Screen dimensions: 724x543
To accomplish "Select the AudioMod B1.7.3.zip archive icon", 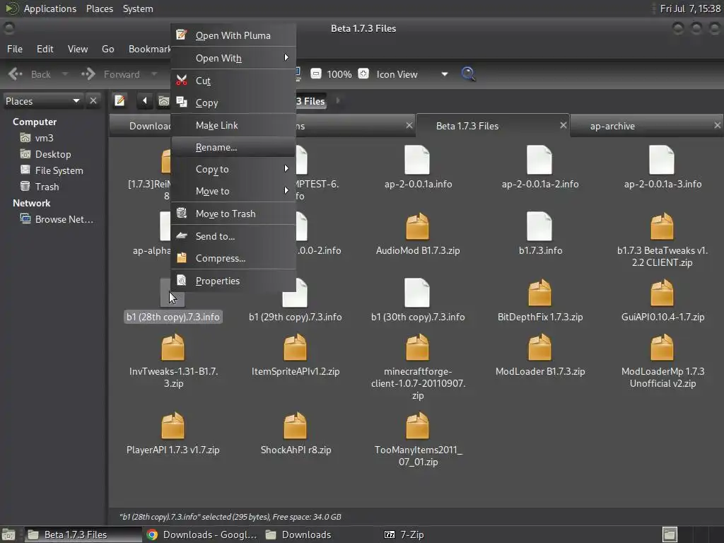I will pos(417,226).
